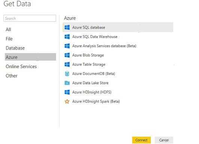Click the Azure HDInsight (HDFS) icon
This screenshot has height=144, width=199.
tap(67, 92)
